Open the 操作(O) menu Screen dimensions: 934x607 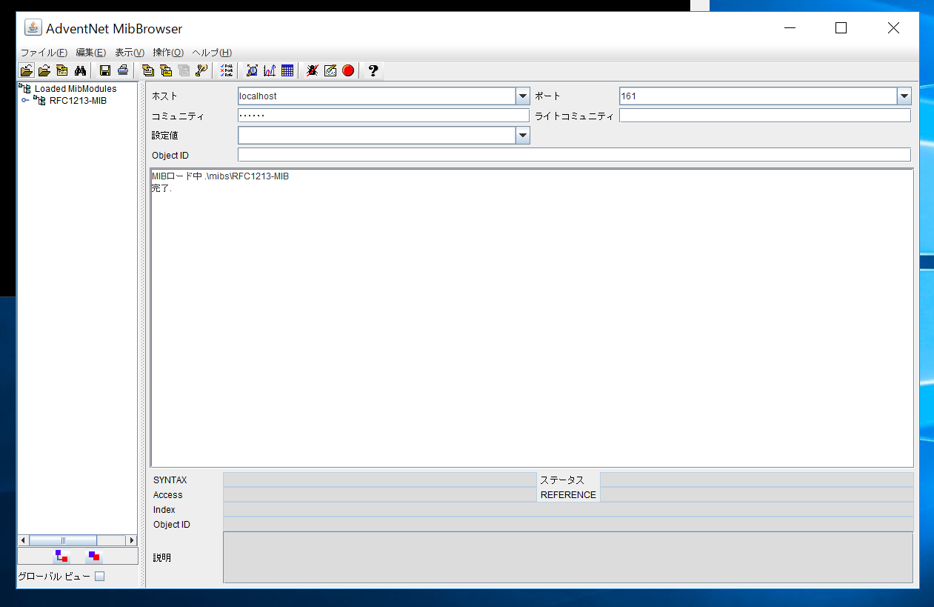[x=168, y=53]
